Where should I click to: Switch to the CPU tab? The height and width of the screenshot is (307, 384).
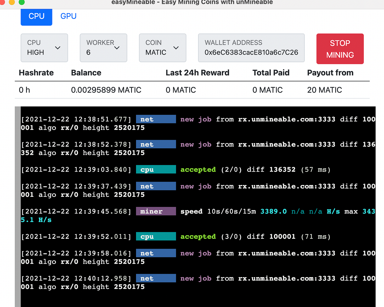click(x=36, y=17)
